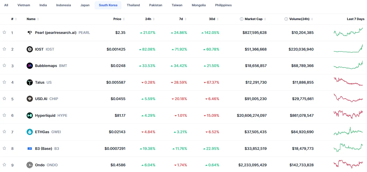
Task: Click the Market Cap info icon
Action: [242, 19]
